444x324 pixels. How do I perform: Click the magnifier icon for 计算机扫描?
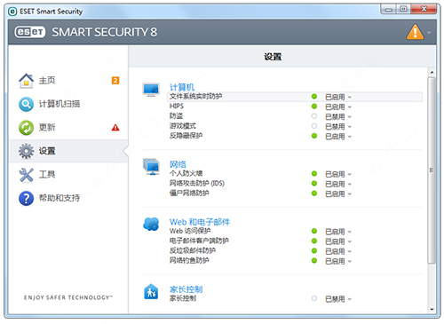[x=27, y=104]
